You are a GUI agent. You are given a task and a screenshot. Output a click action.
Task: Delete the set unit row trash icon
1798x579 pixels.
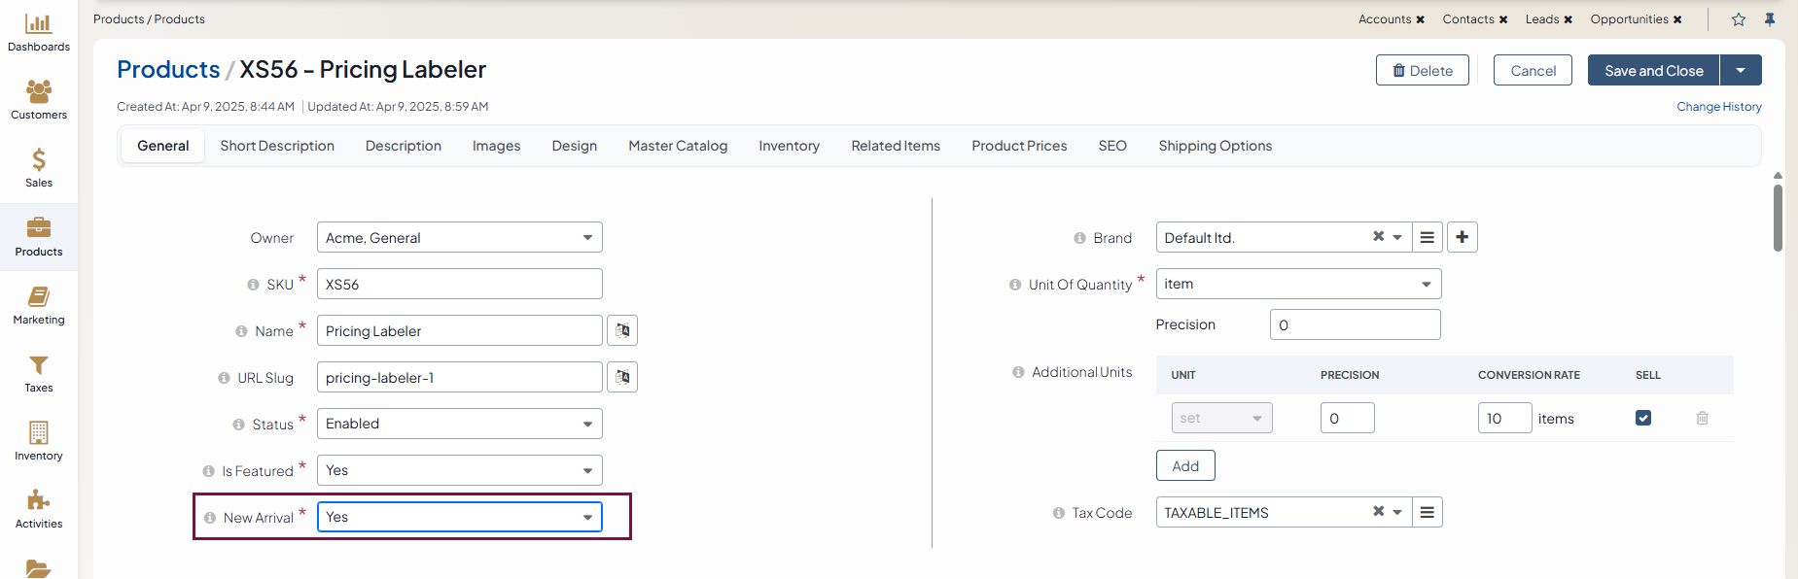1702,418
